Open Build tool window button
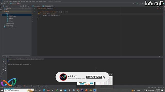This screenshot has width=165, height=92. click(x=47, y=86)
